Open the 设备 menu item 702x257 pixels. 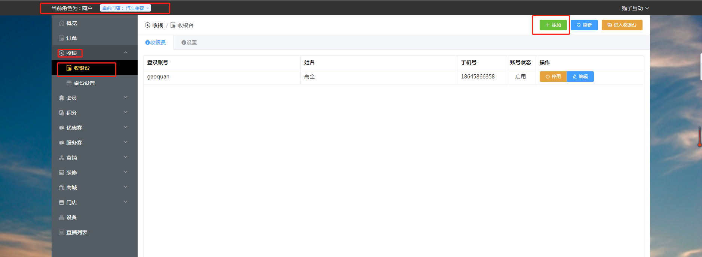point(95,217)
